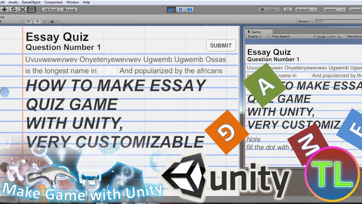
Task: Open the Gizmos dropdown
Action: click(x=305, y=21)
